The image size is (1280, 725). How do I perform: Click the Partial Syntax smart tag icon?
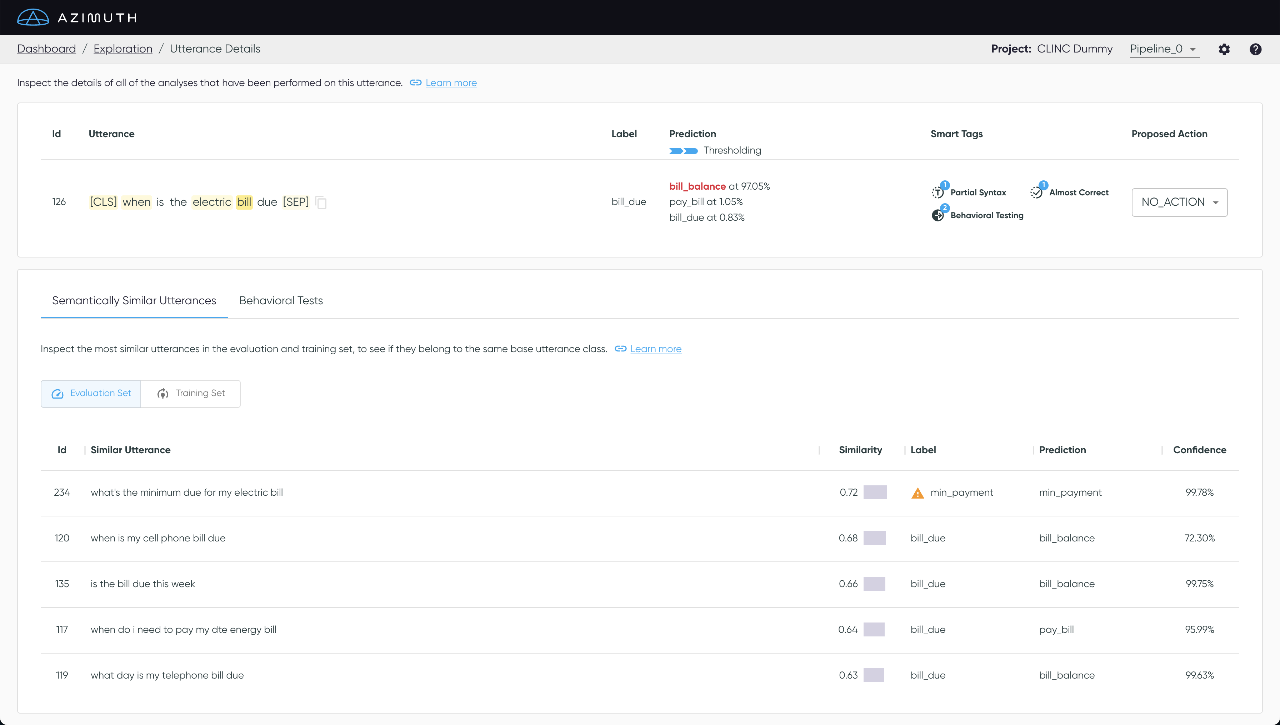[938, 192]
